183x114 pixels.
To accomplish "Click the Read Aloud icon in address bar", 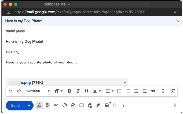I will coord(176,12).
